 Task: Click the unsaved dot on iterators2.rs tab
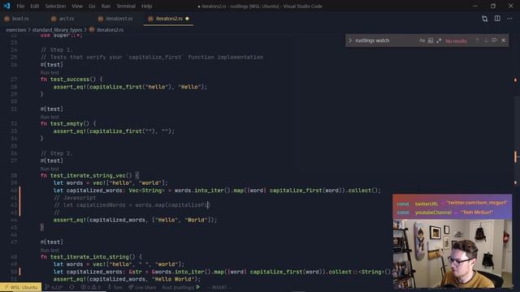[187, 19]
